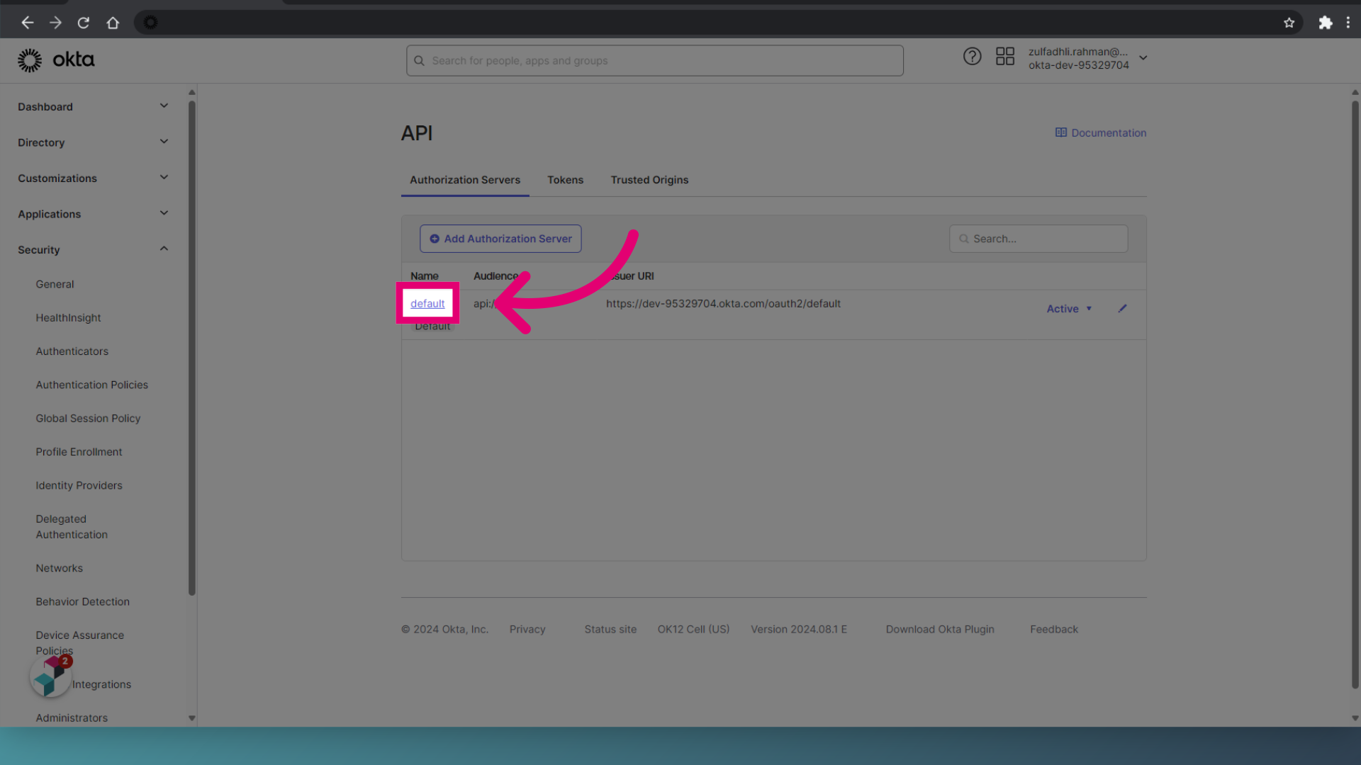Click the sidebar scrollbar thumb
Screen dimensions: 1361x765
(x=191, y=347)
